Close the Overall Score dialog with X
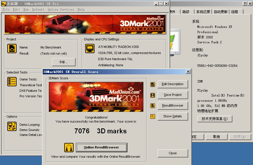Image resolution: width=253 pixels, height=165 pixels. [x=188, y=72]
